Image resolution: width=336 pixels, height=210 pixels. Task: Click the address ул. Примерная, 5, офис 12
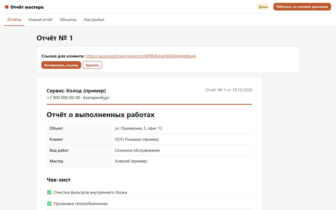[139, 128]
